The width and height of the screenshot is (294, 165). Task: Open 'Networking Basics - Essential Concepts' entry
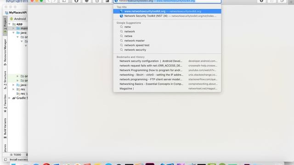tap(167, 84)
